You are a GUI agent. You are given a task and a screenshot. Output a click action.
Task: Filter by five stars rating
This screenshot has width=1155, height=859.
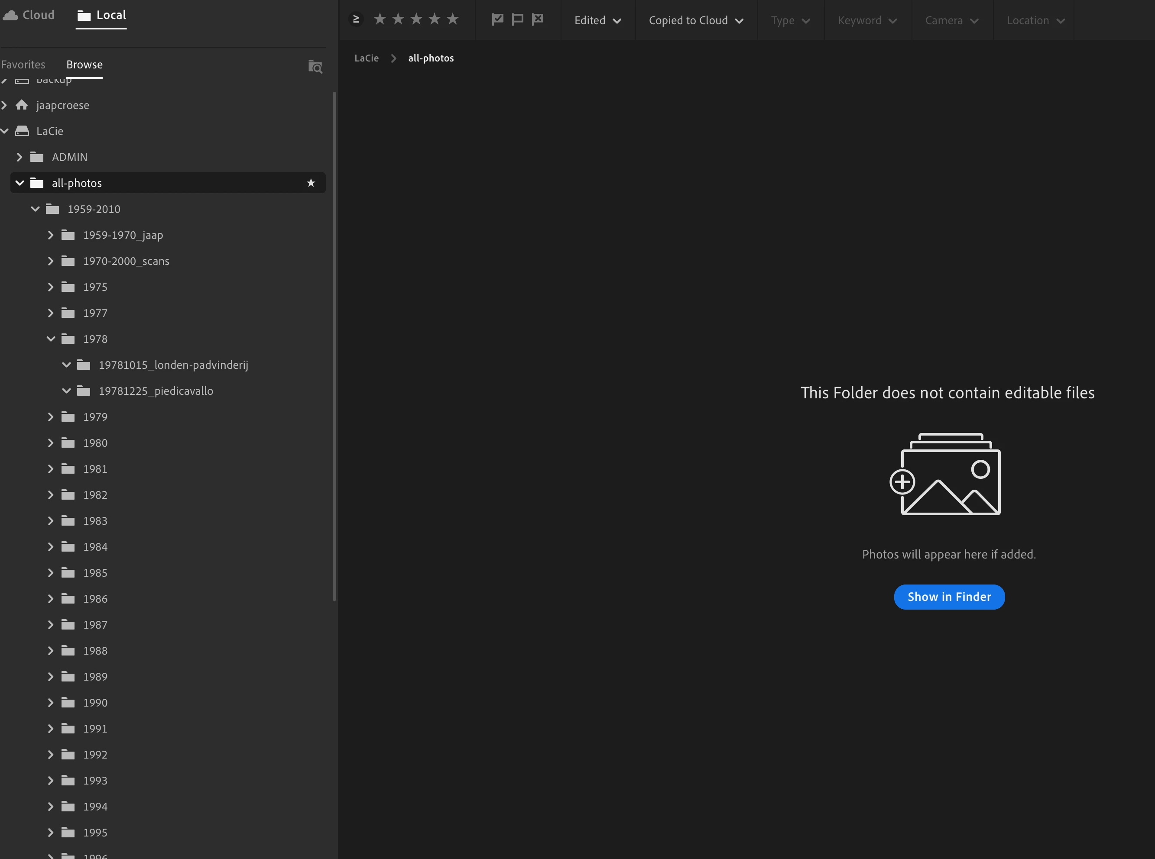[453, 19]
